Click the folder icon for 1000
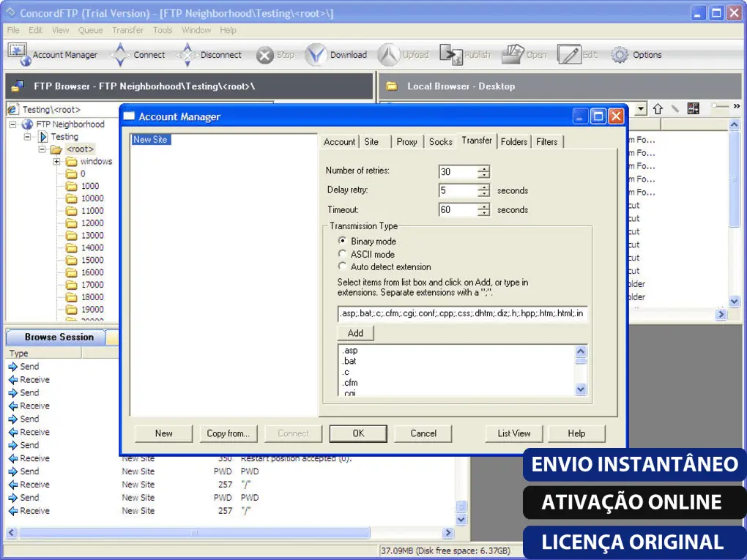This screenshot has height=560, width=747. pos(72,186)
